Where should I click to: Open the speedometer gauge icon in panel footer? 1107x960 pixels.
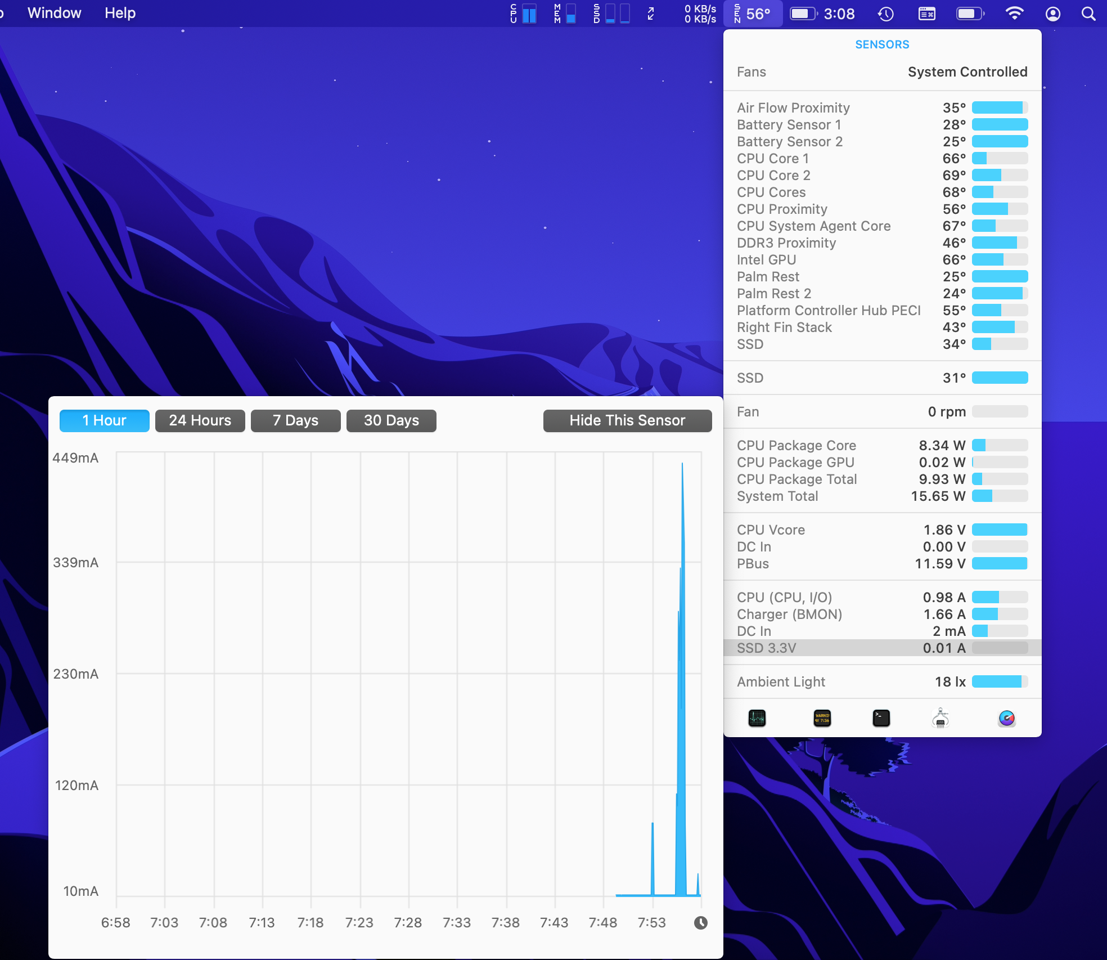1007,717
